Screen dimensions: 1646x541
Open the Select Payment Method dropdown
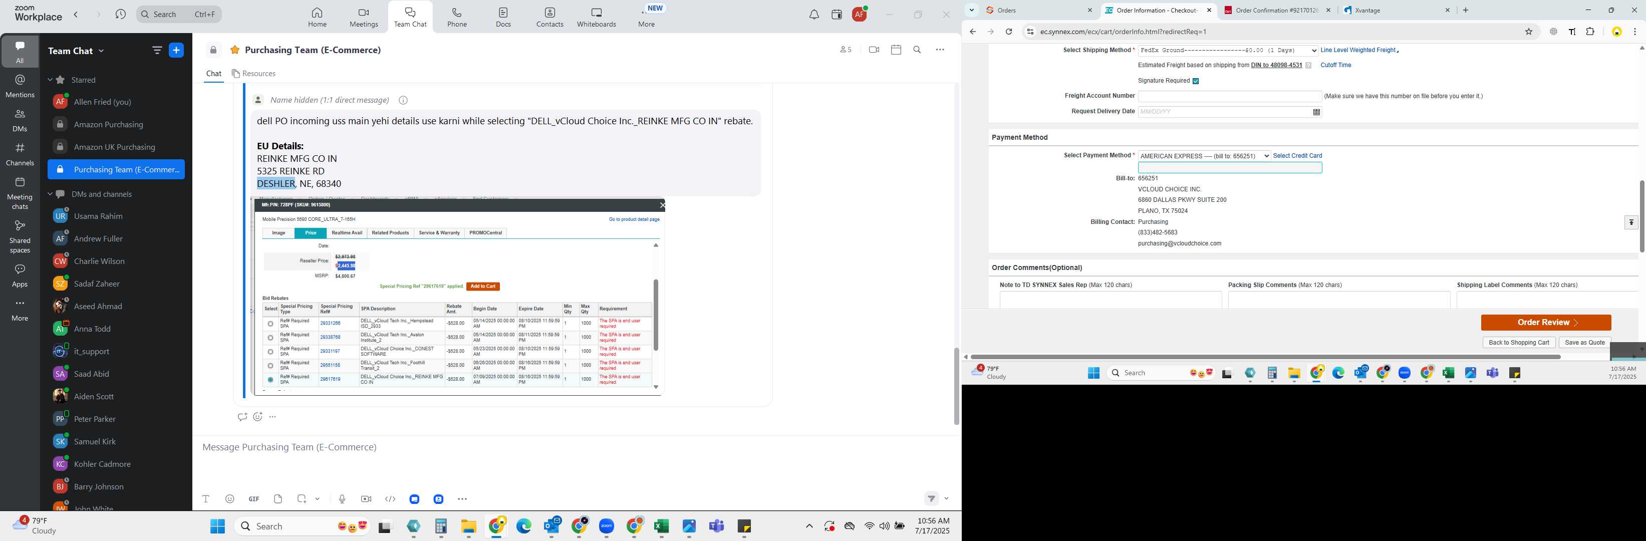tap(1205, 156)
